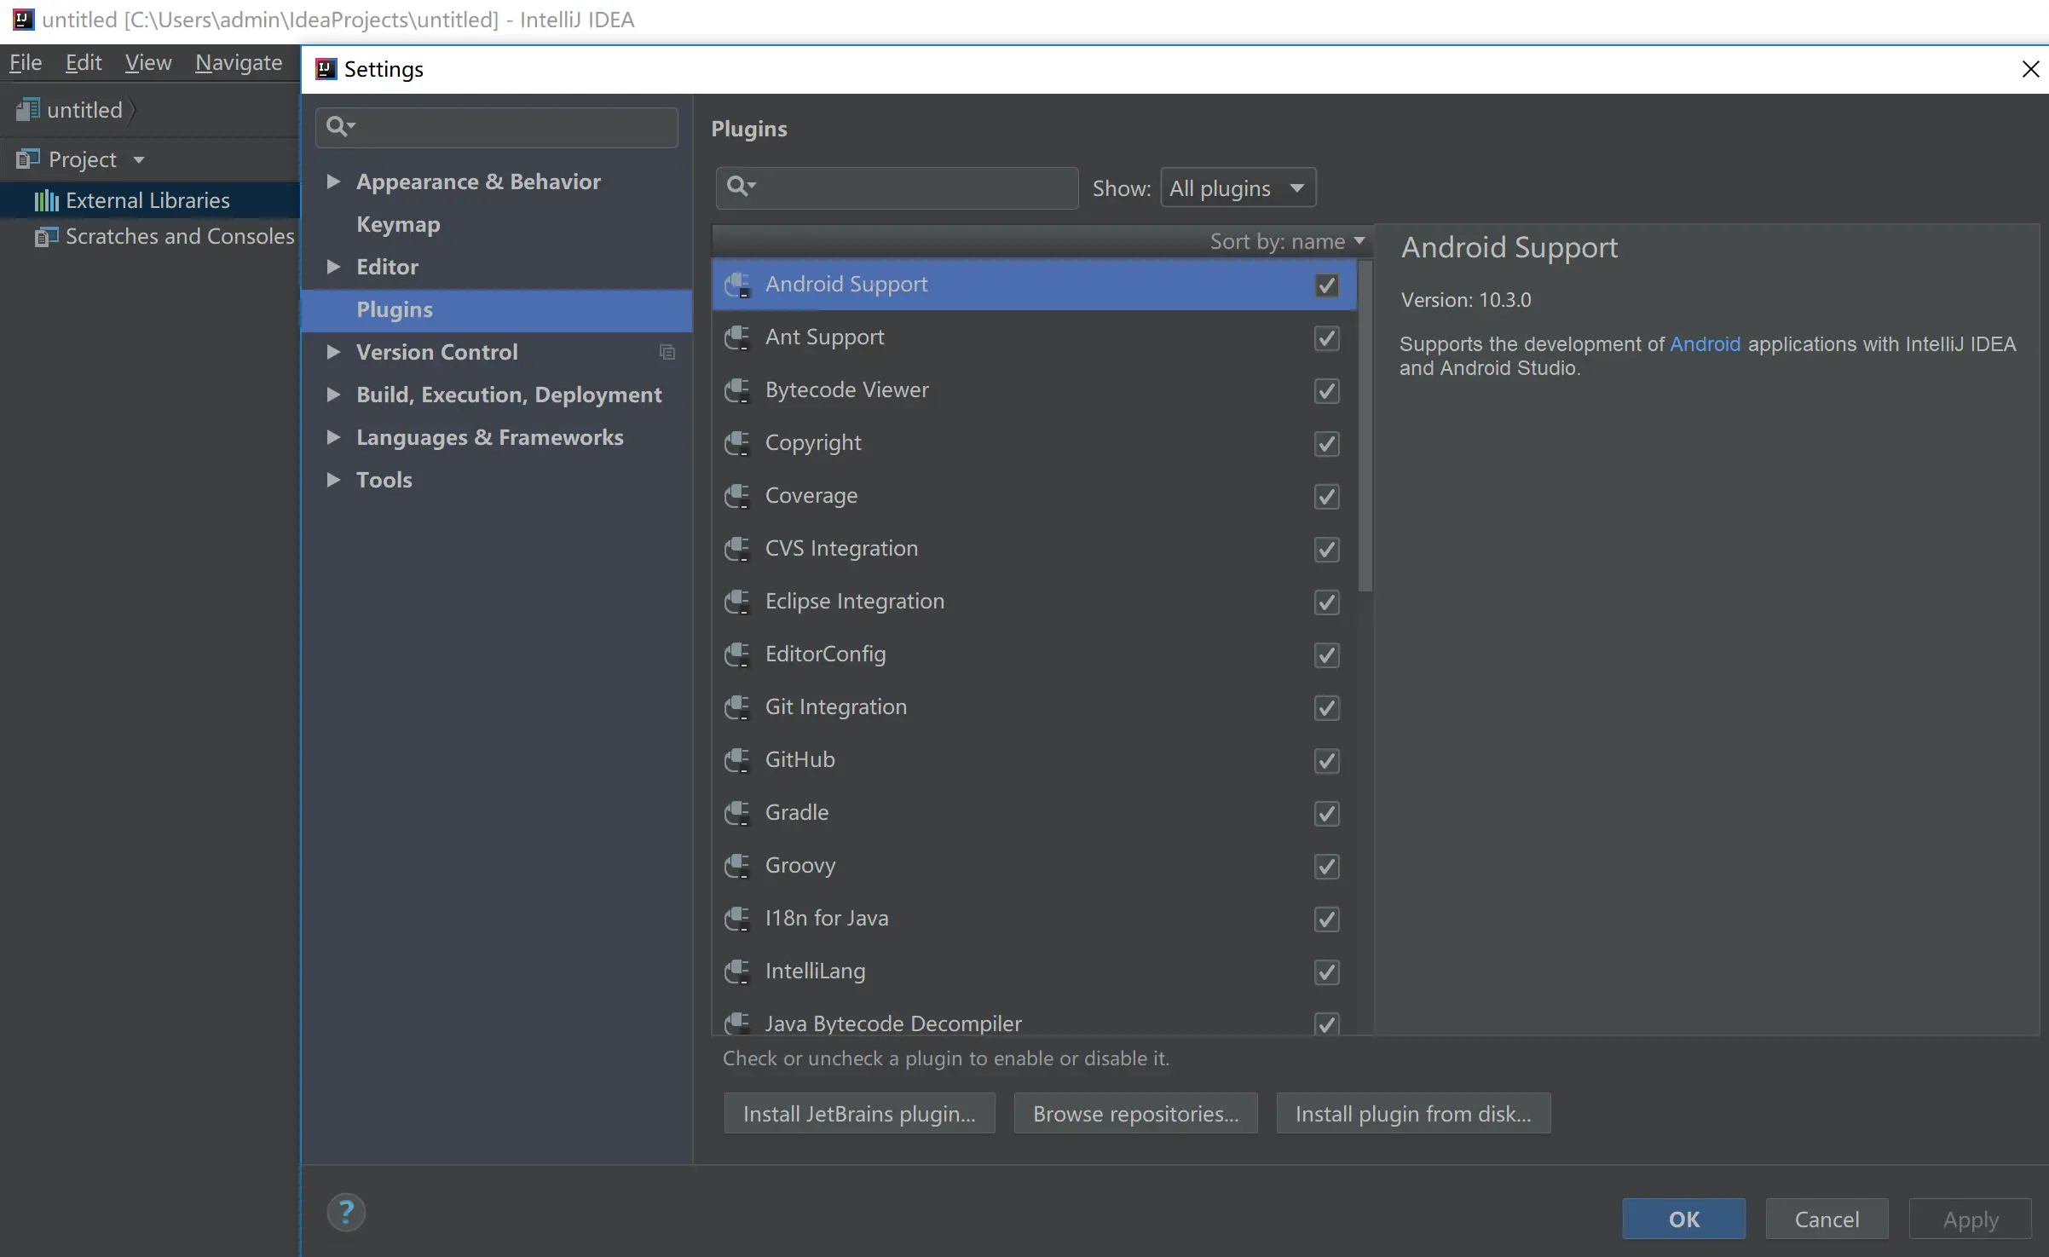
Task: Expand the Appearance & Behavior section
Action: click(334, 182)
